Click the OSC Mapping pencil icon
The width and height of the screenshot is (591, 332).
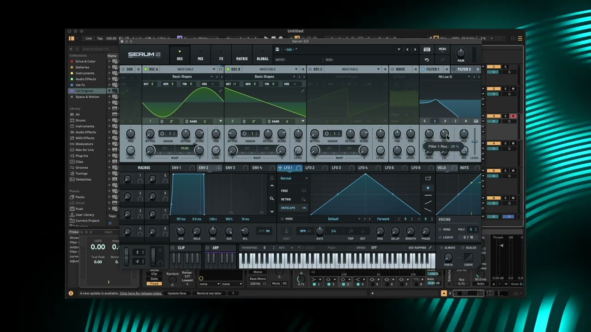pos(430,248)
